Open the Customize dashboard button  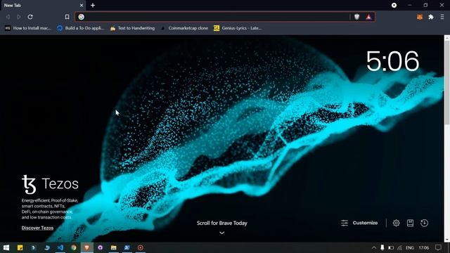pyautogui.click(x=359, y=223)
